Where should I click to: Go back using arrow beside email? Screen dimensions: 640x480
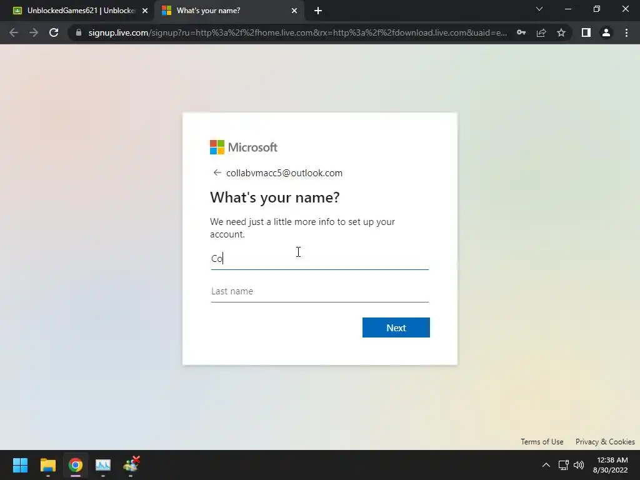217,172
